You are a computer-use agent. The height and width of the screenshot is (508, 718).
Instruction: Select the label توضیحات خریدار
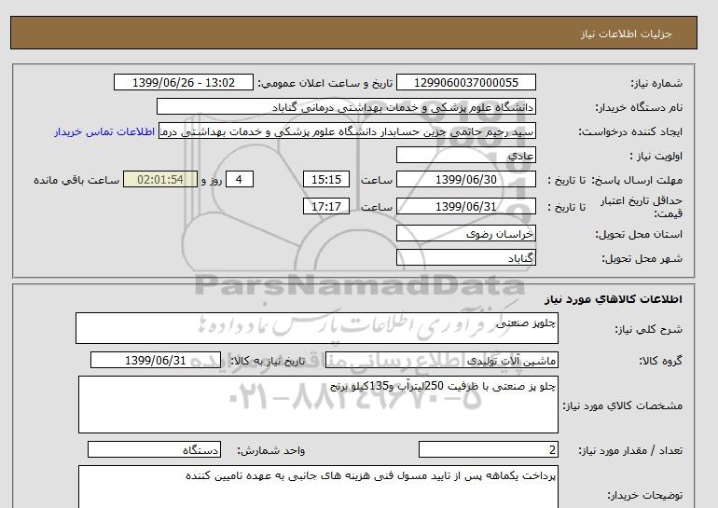pyautogui.click(x=644, y=495)
